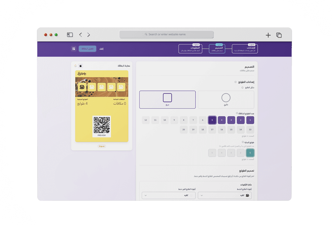Click the browser address search field
332x225 pixels.
click(167, 34)
